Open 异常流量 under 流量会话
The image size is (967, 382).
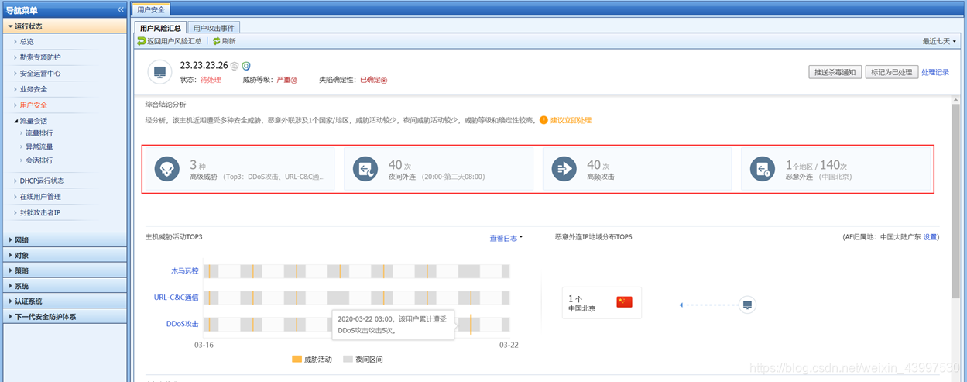pos(39,146)
